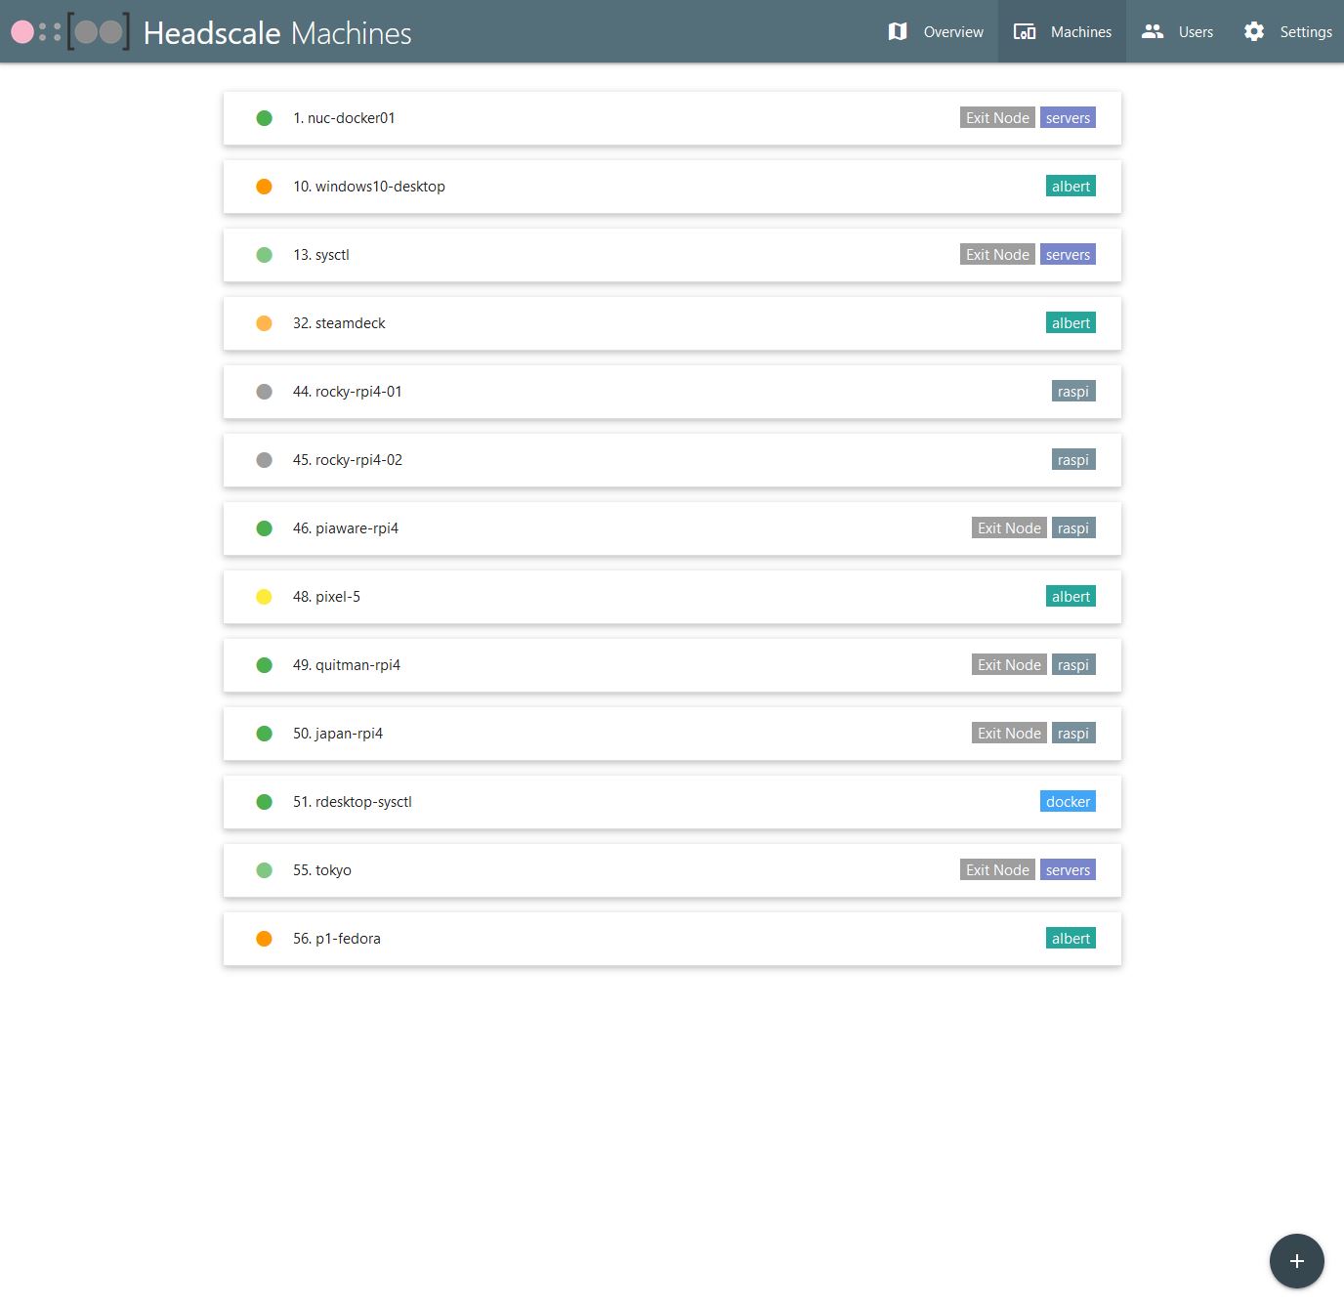Image resolution: width=1344 pixels, height=1306 pixels.
Task: Click raspi badge on piaware-rpi4
Action: [x=1073, y=528]
